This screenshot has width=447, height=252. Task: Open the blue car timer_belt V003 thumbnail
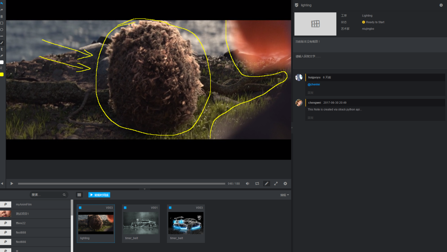[x=186, y=224]
